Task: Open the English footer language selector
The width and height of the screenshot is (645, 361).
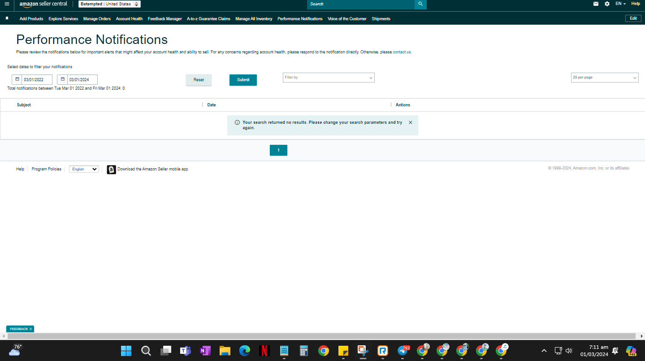Action: 84,169
